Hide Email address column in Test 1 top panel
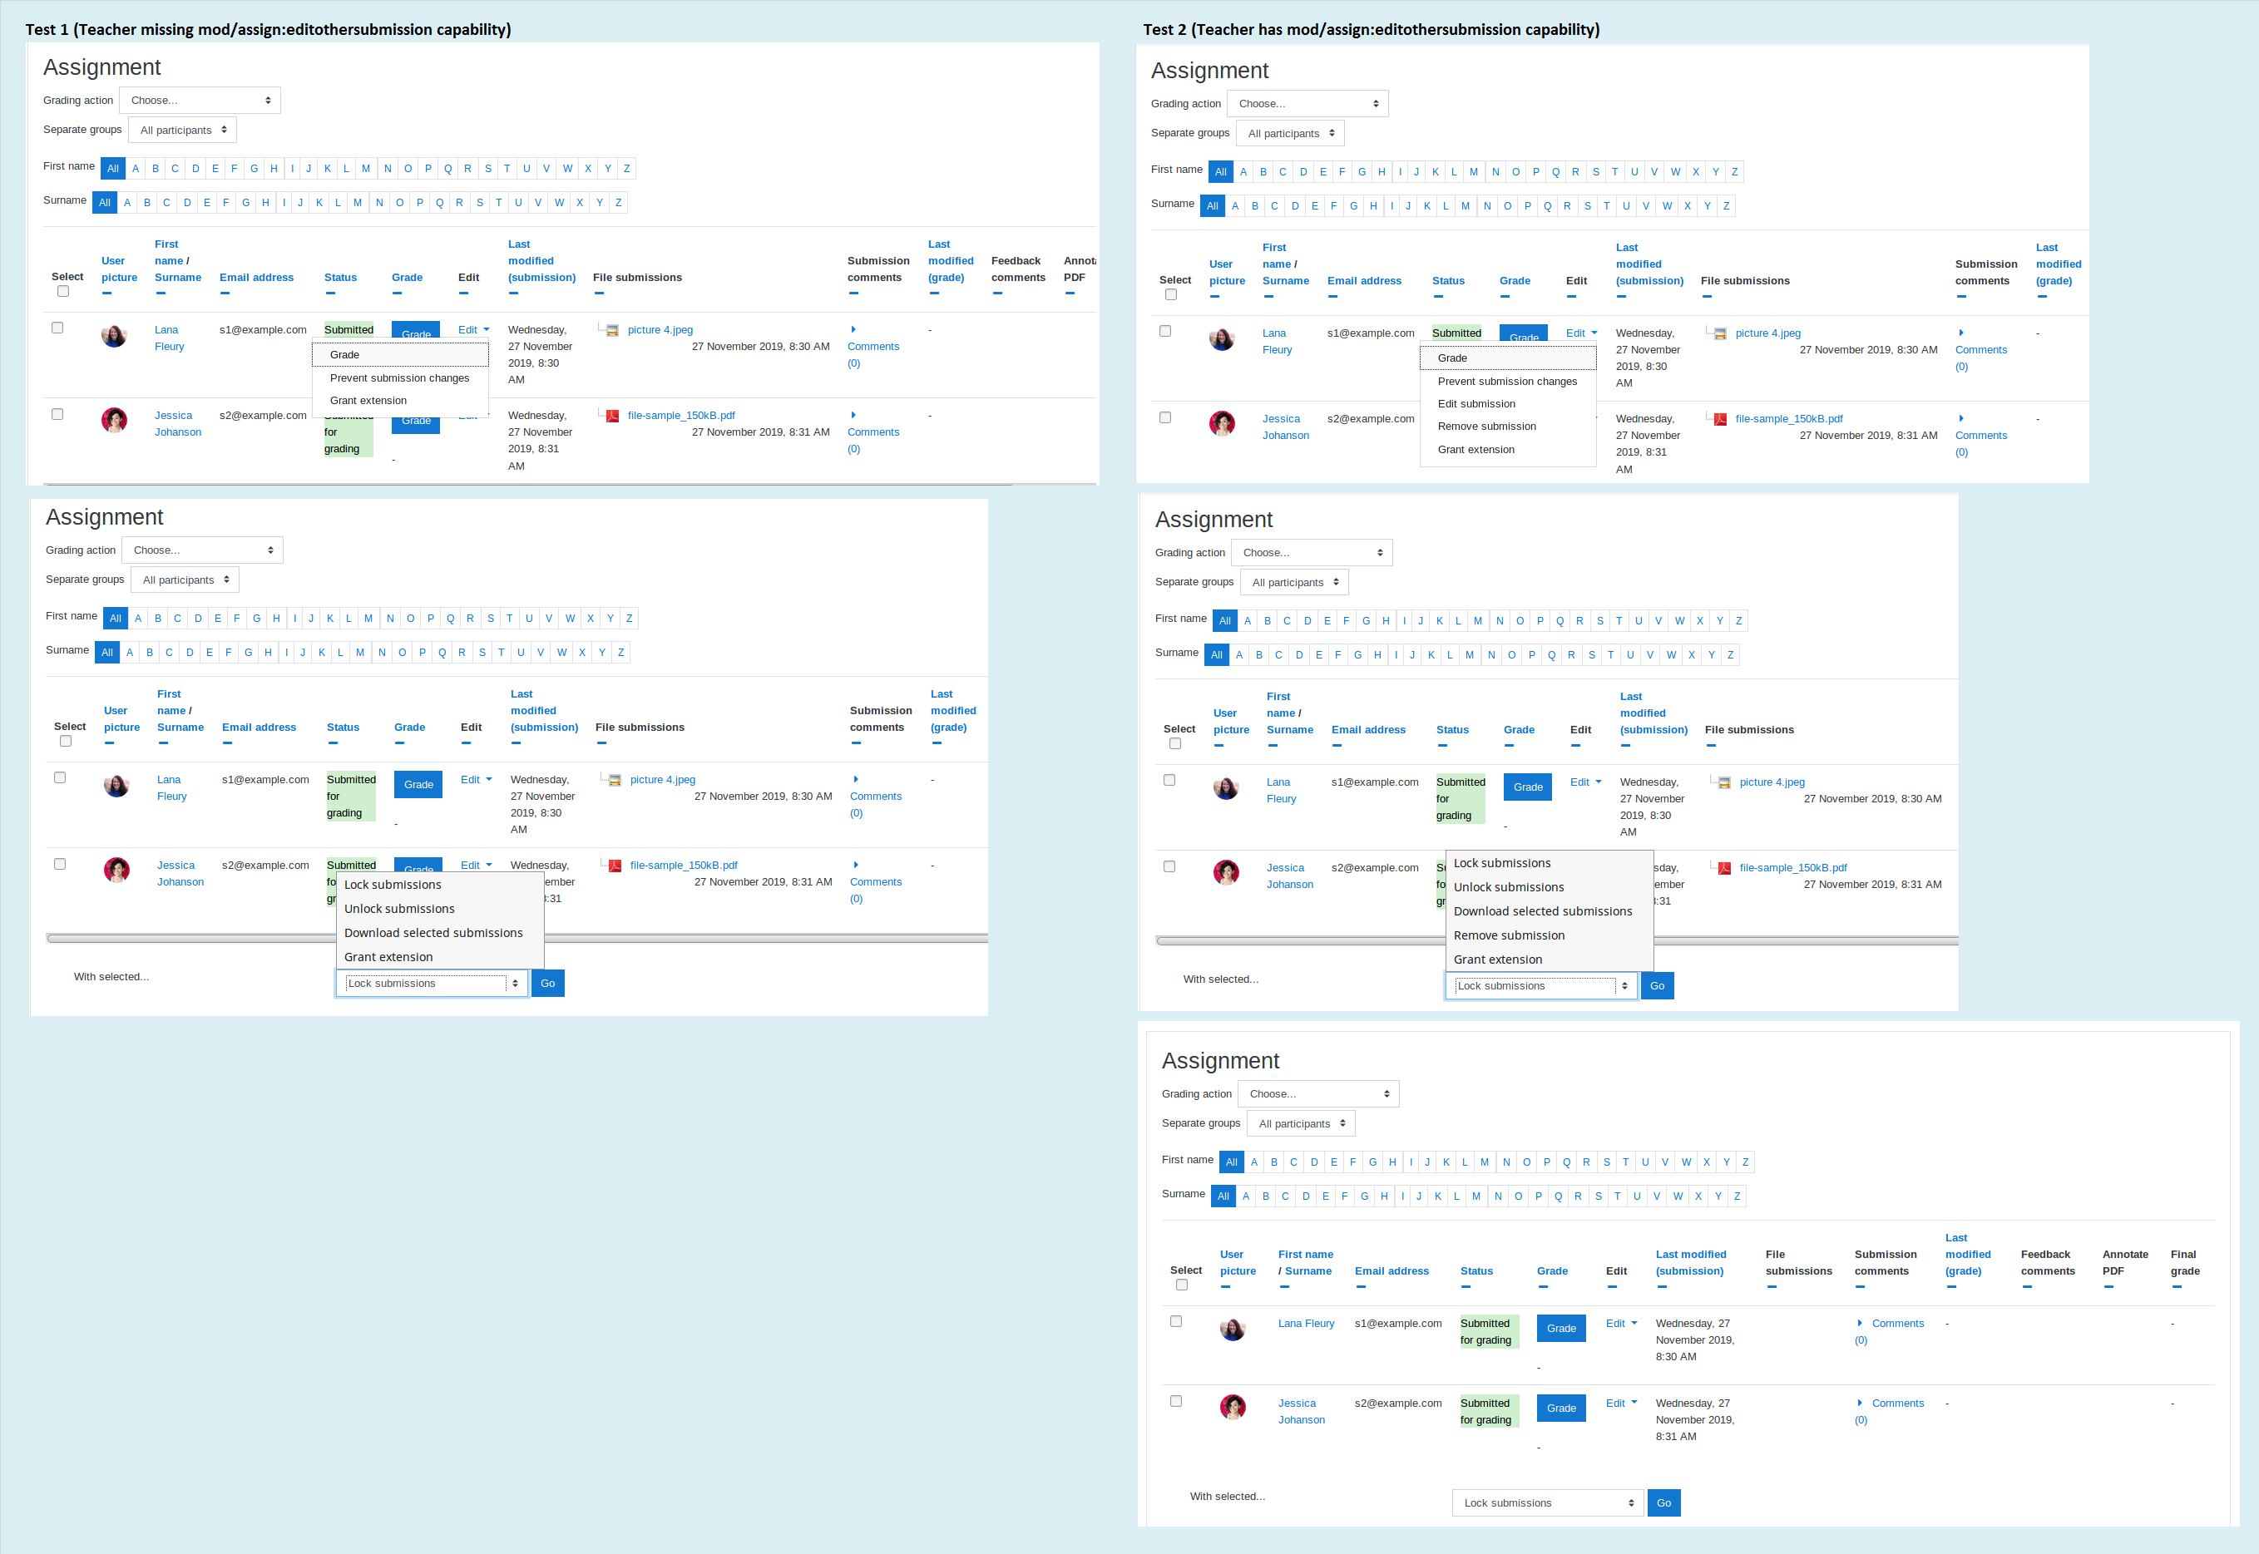The image size is (2259, 1554). 225,293
